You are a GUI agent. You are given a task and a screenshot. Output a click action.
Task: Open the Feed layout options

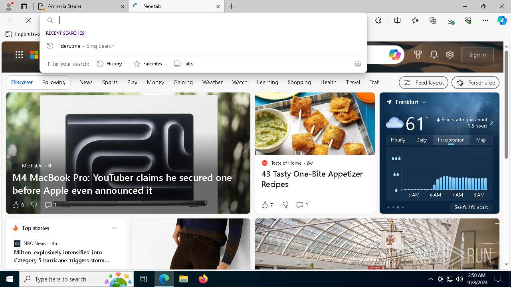coord(424,83)
